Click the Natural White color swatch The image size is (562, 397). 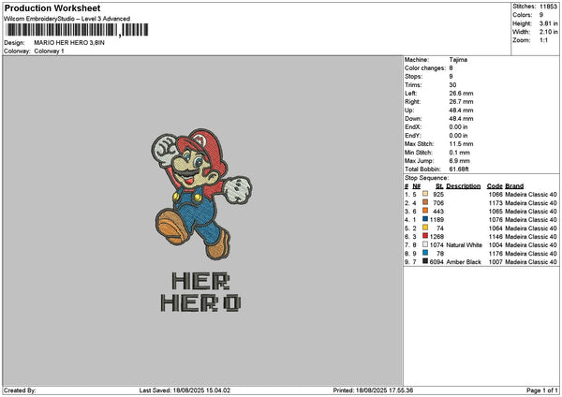(x=425, y=244)
